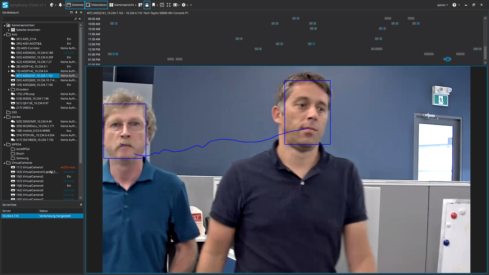Open the Kameraansicht dropdown

pos(123,5)
